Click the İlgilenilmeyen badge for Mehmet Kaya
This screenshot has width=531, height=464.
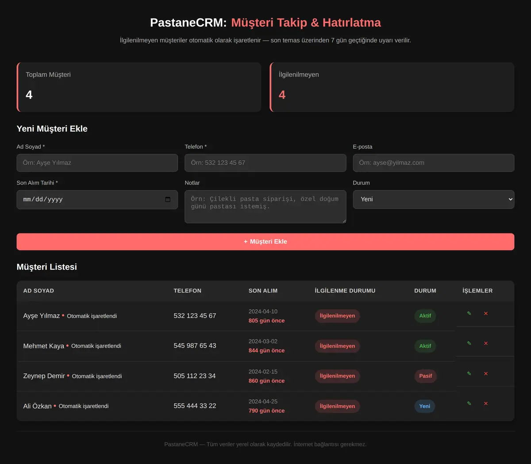[337, 346]
